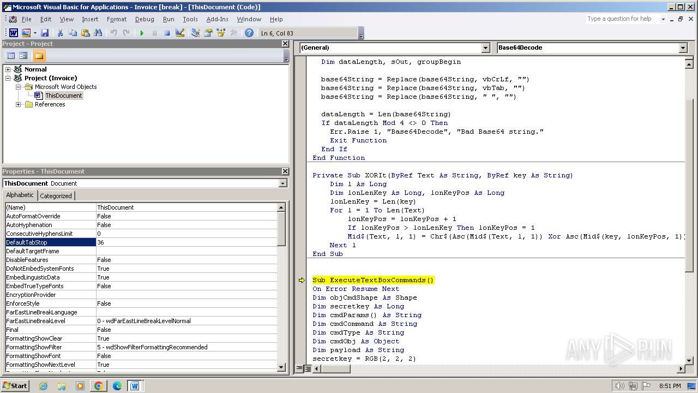
Task: Save the project with the floppy icon
Action: point(45,33)
